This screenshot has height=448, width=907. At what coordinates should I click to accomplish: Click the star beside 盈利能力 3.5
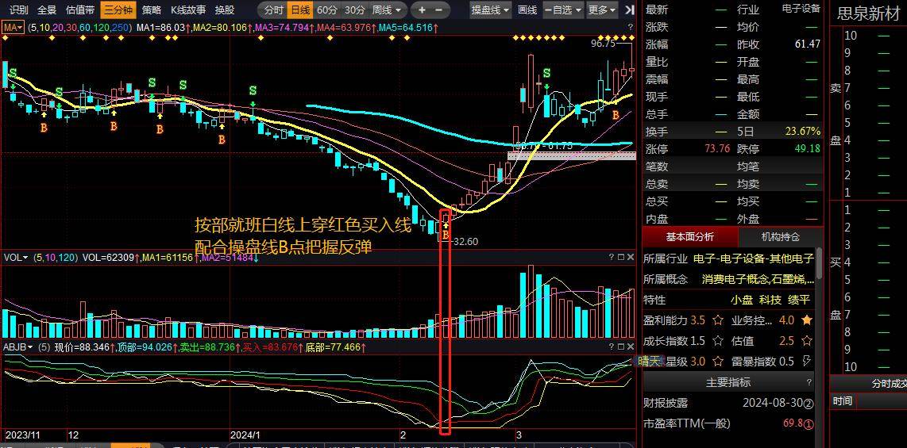[718, 320]
